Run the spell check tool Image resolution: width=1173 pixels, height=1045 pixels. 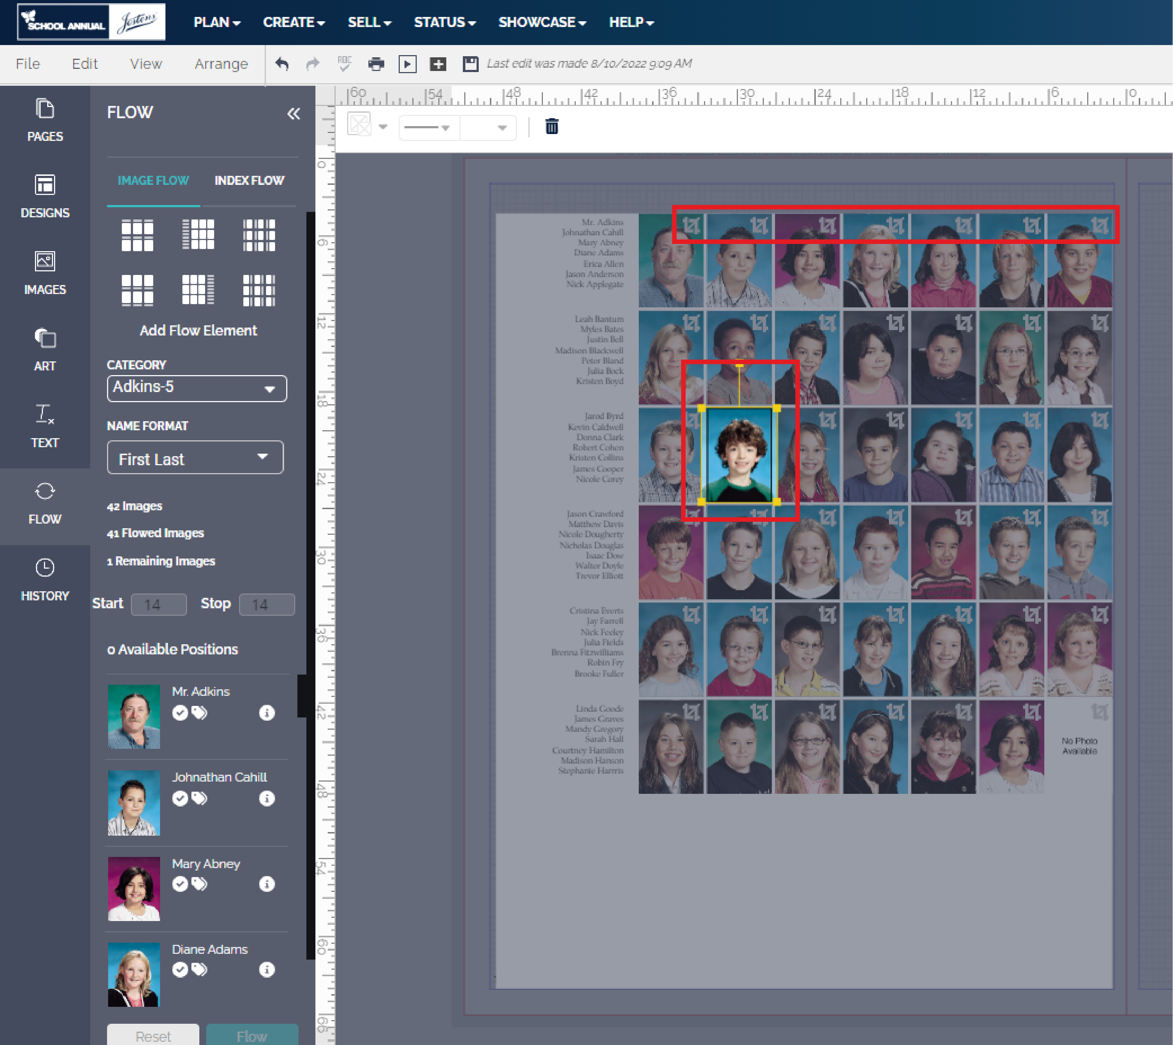345,64
